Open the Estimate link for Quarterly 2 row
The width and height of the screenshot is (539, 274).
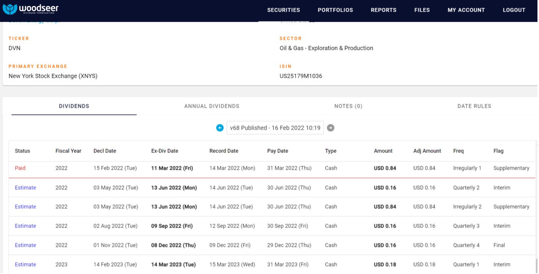click(25, 188)
